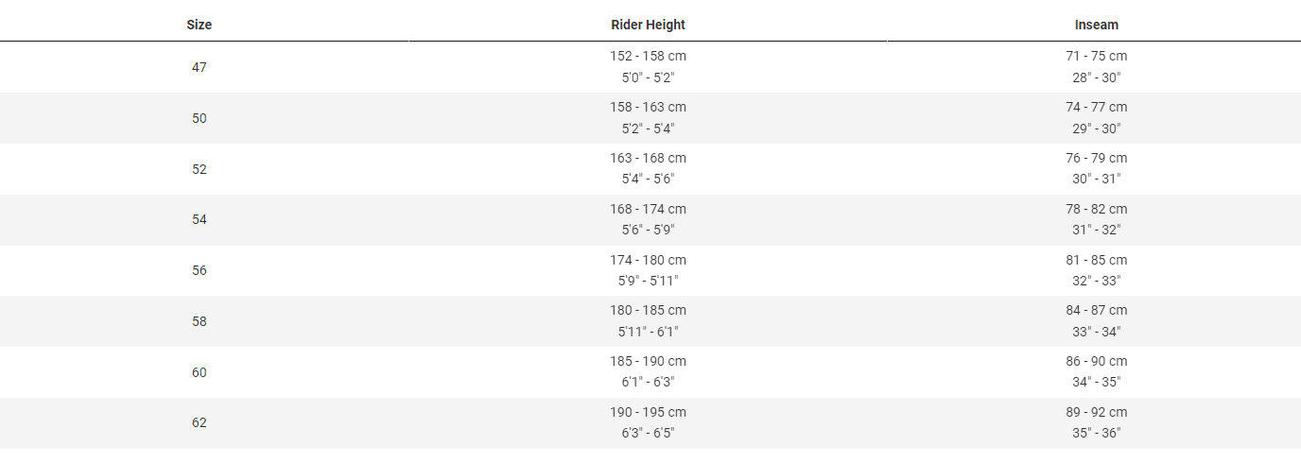Click the Size column header

point(199,25)
